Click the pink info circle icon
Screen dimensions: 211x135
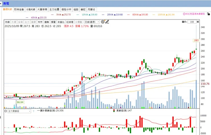pyautogui.click(x=184, y=14)
